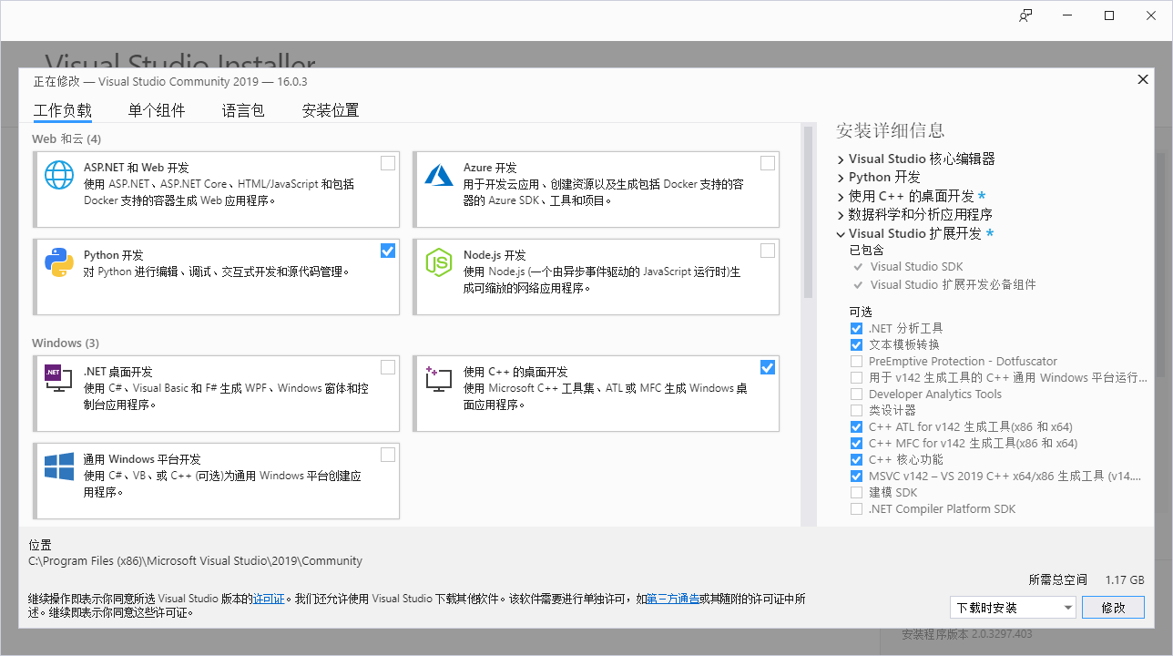
Task: Click the Web 和云 (4) section header
Action: pyautogui.click(x=66, y=138)
